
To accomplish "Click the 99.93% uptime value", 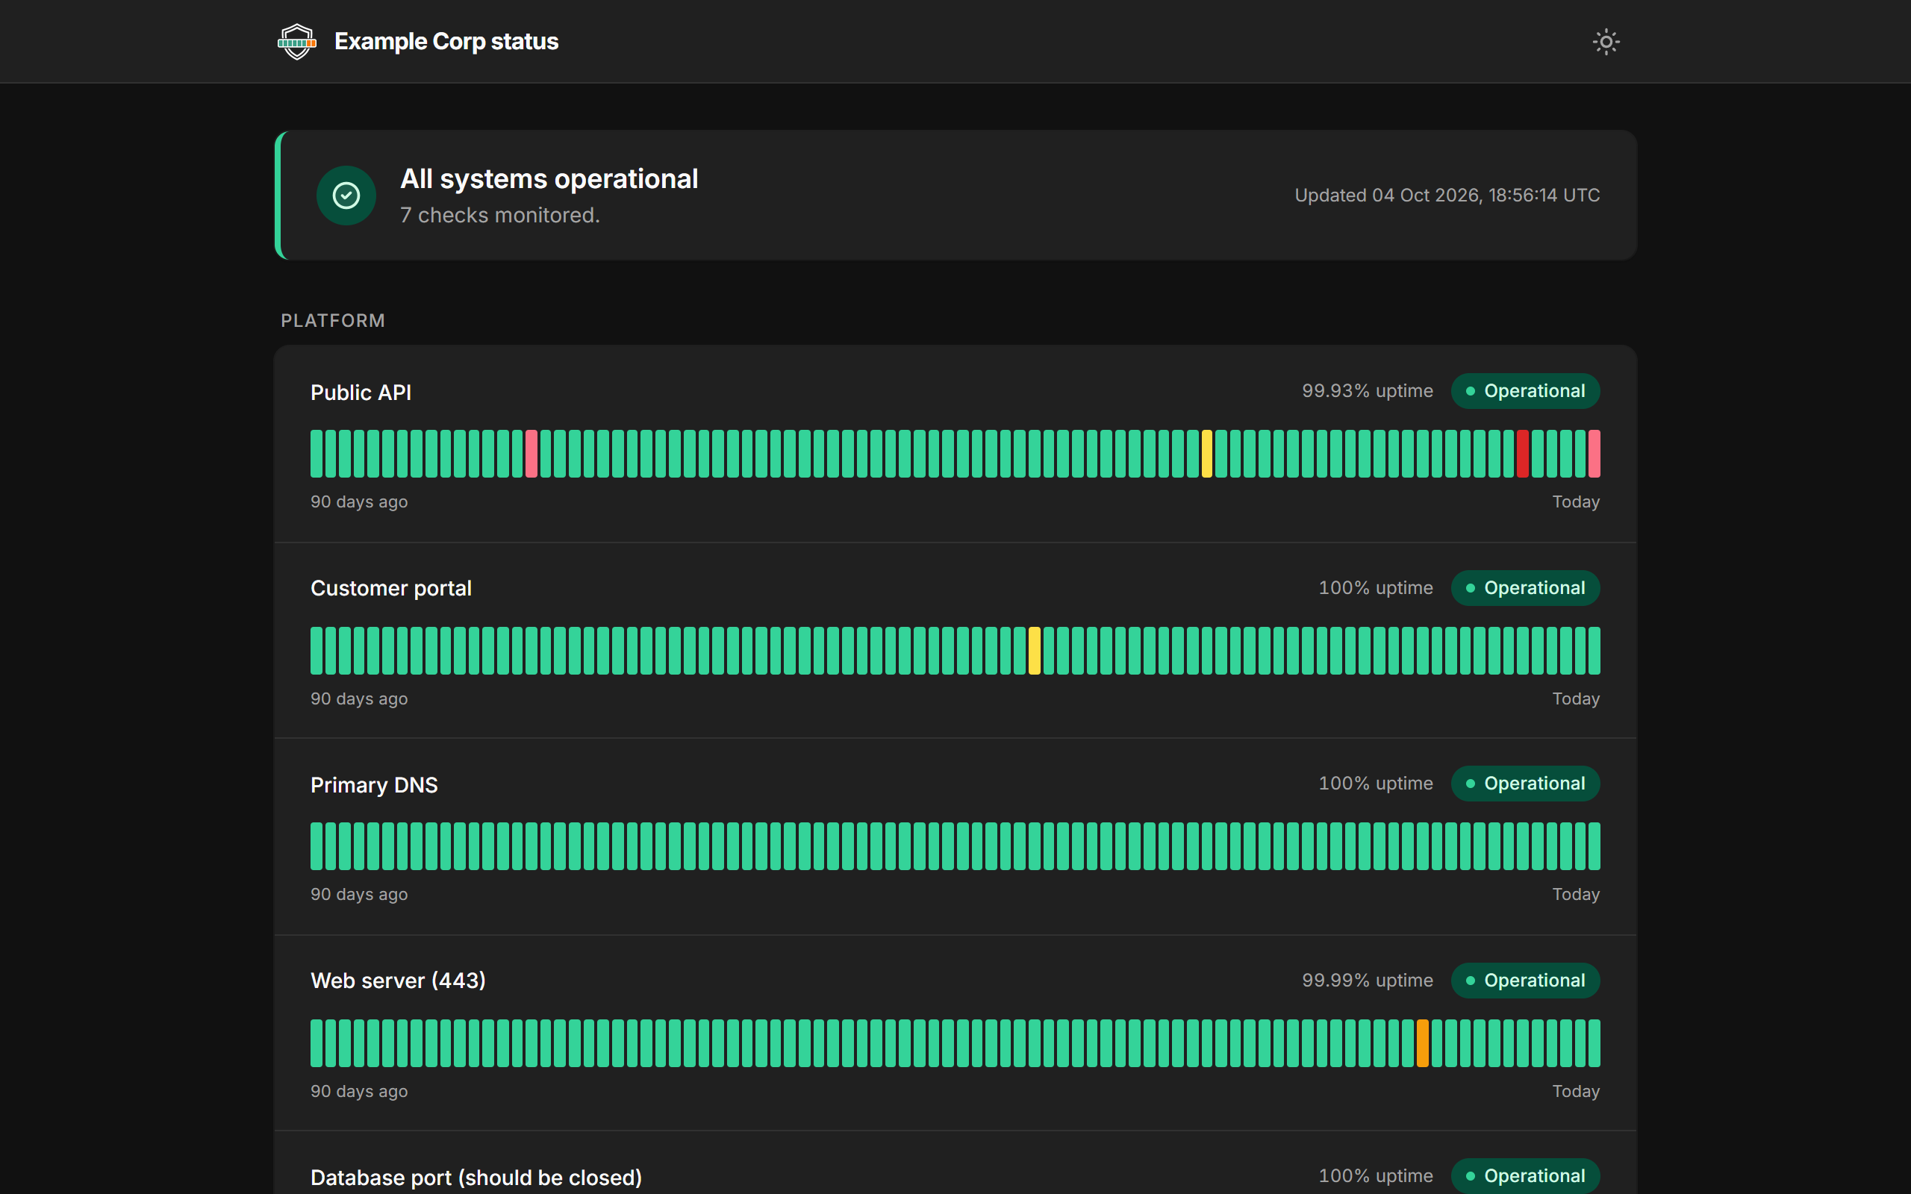I will 1367,391.
